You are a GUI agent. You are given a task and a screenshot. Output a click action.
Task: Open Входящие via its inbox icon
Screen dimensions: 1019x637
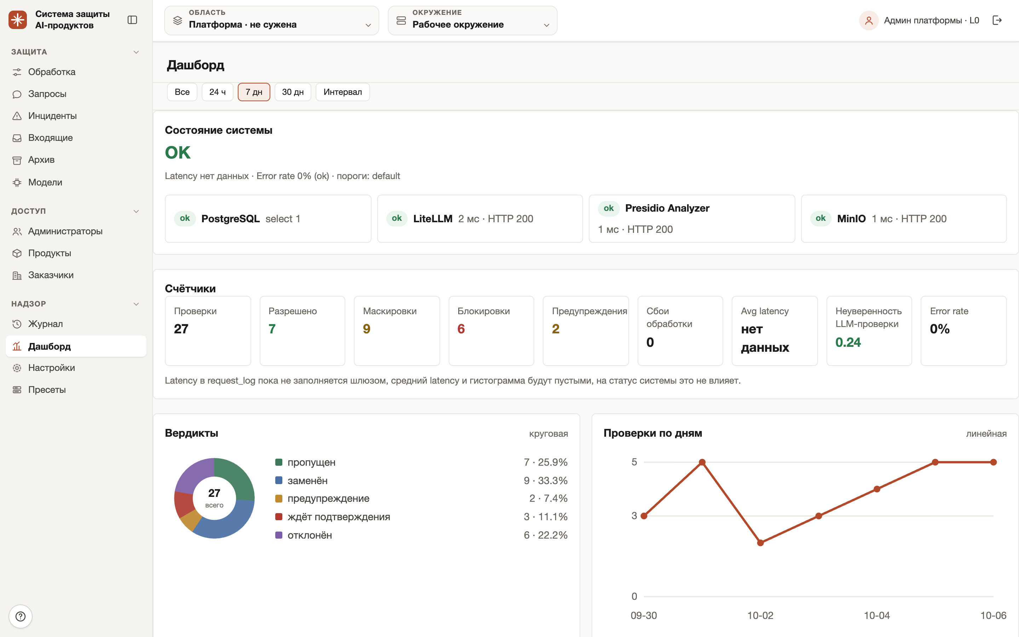click(17, 138)
